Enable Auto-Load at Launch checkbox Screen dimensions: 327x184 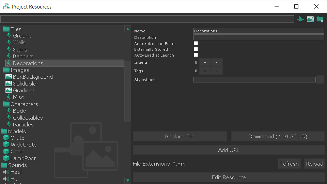196,55
